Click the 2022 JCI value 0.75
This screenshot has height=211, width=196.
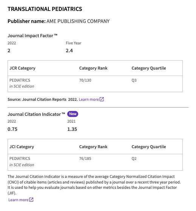(12, 129)
